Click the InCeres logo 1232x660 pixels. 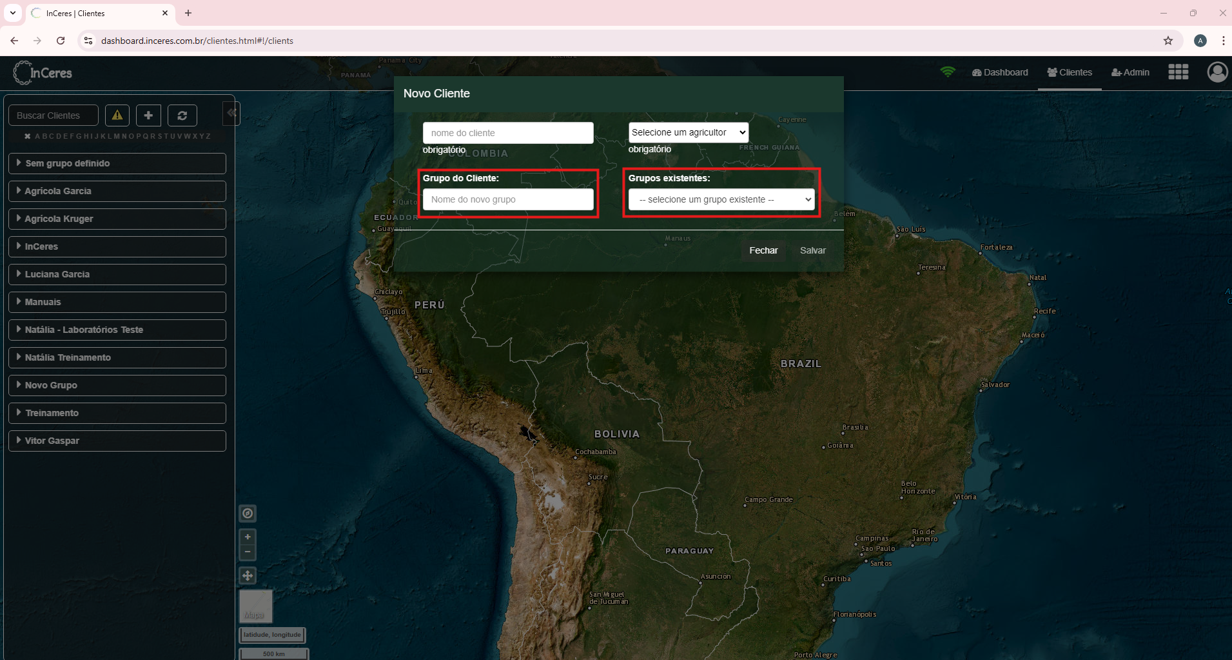tap(43, 73)
